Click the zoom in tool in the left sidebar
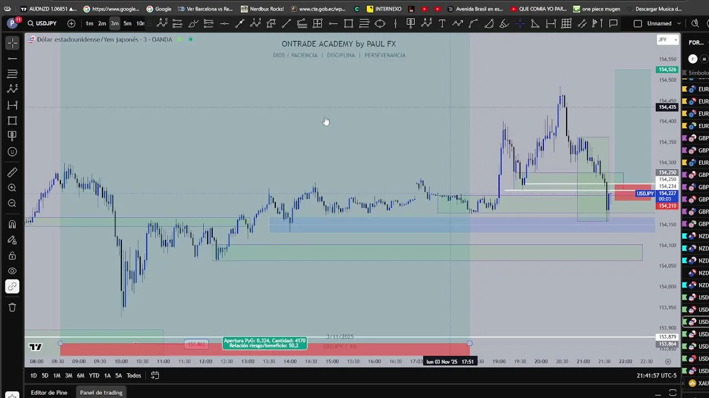The image size is (709, 398). (12, 188)
